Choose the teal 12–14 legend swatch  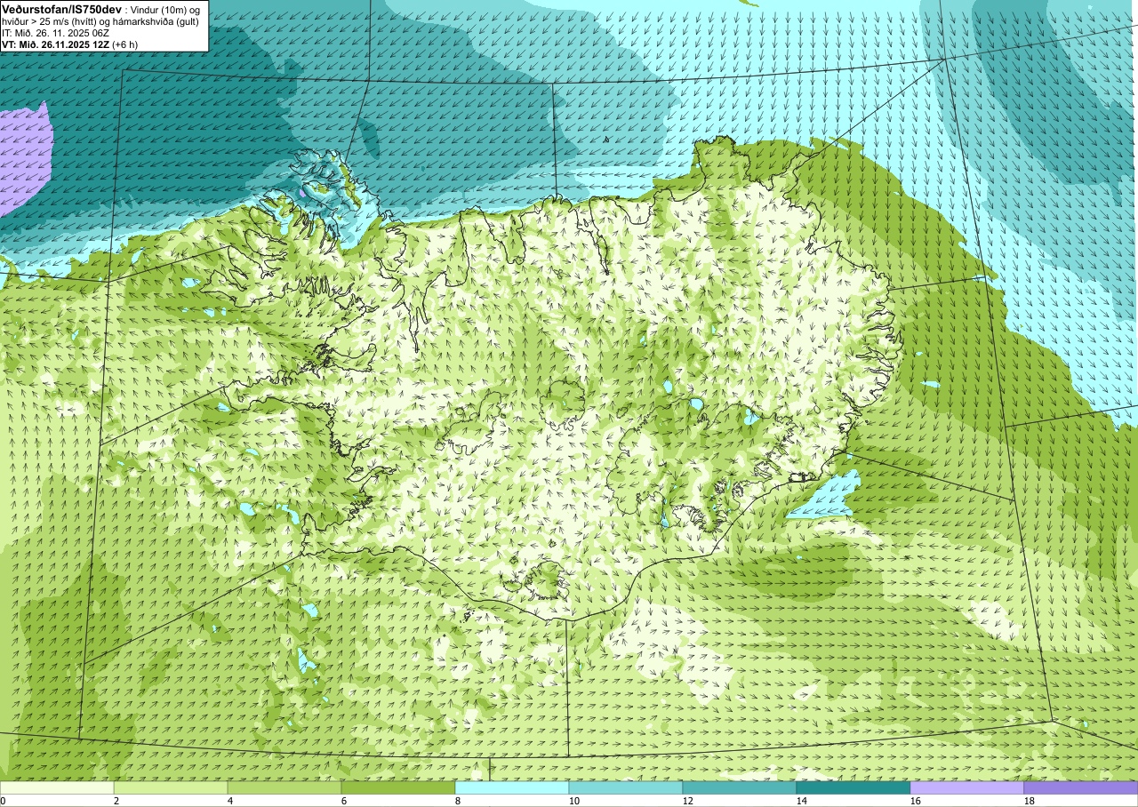coord(740,787)
